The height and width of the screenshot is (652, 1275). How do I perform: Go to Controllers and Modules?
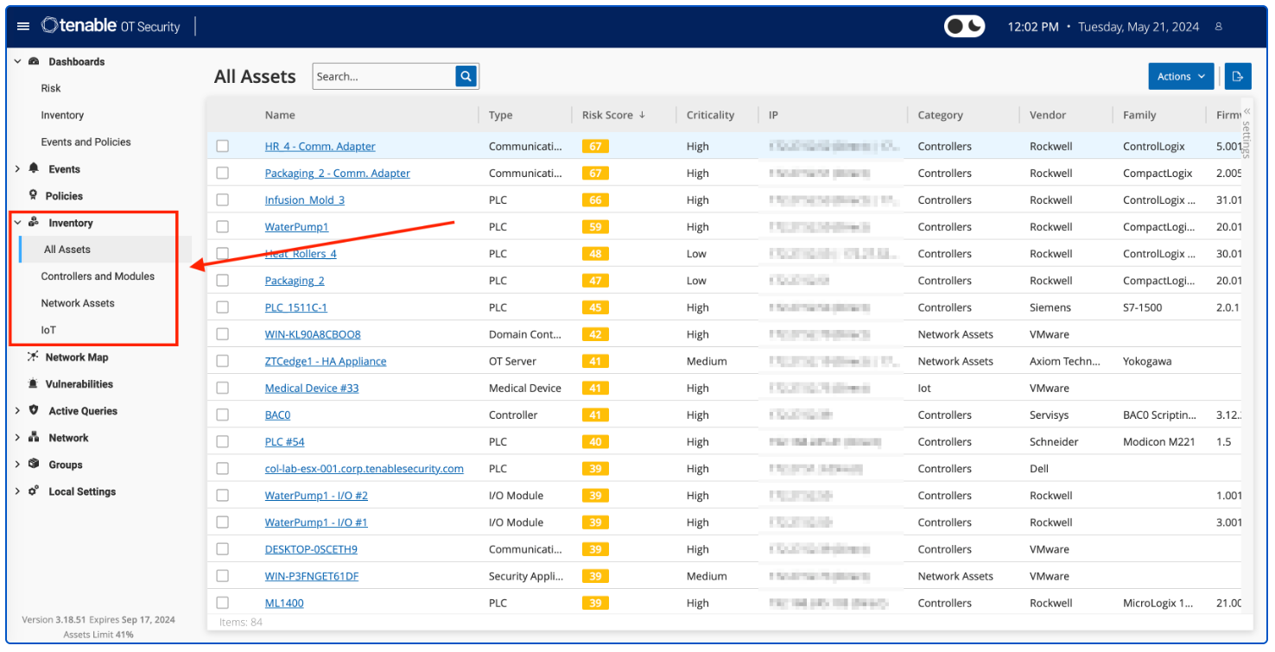[x=98, y=276]
